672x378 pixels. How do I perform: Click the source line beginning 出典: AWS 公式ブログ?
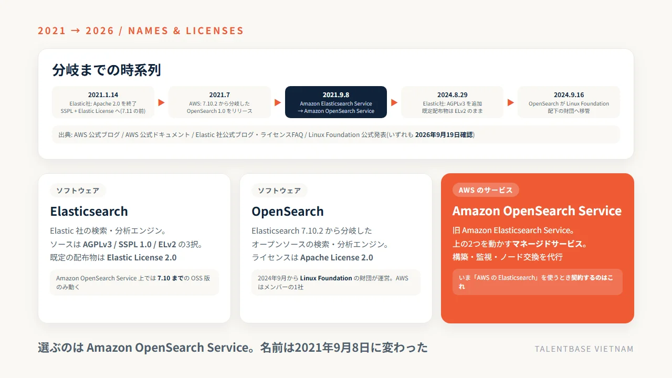click(x=336, y=134)
